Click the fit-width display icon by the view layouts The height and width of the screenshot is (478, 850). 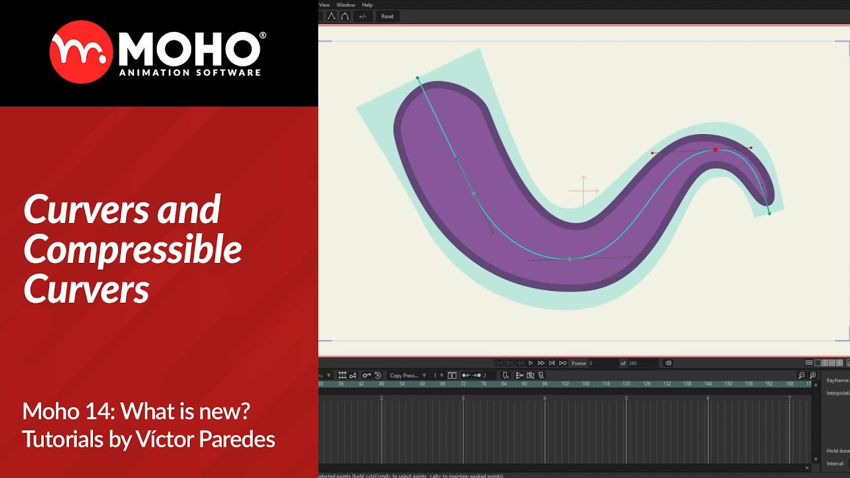pos(809,363)
